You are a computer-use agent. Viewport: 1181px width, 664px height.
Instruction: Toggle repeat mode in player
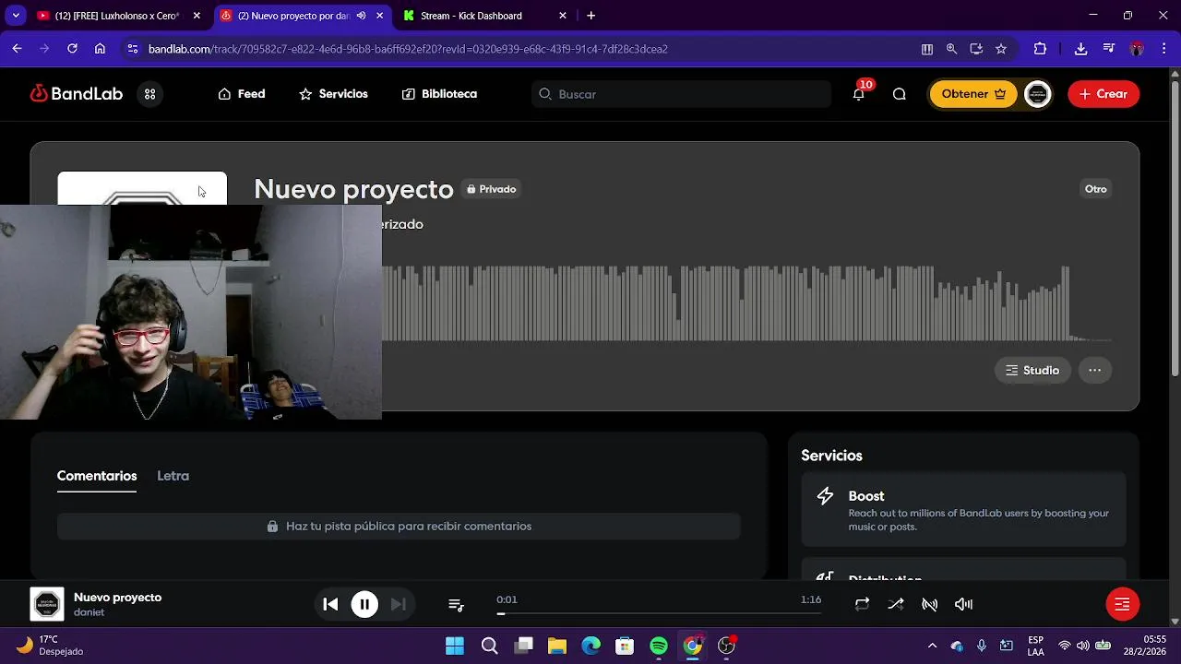click(862, 604)
